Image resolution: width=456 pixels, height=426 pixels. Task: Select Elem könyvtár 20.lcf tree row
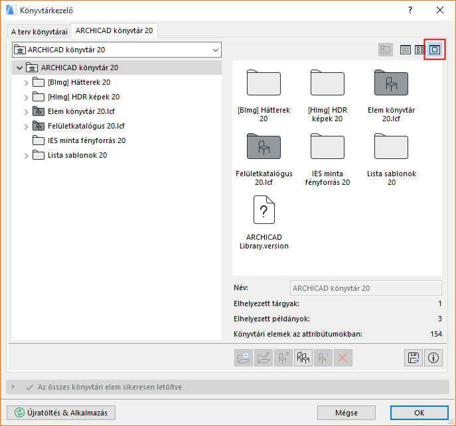point(117,111)
